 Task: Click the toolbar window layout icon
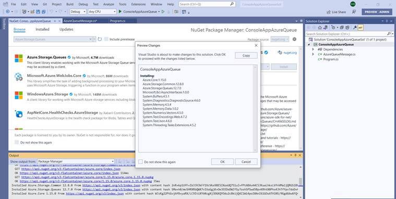pos(184,12)
